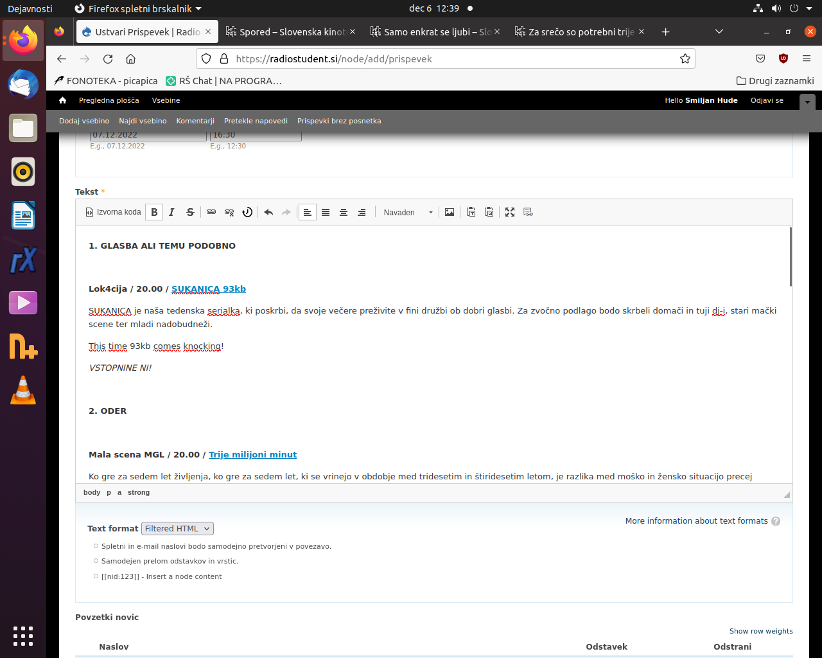This screenshot has height=658, width=822.
Task: Toggle strikethrough formatting
Action: tap(190, 212)
